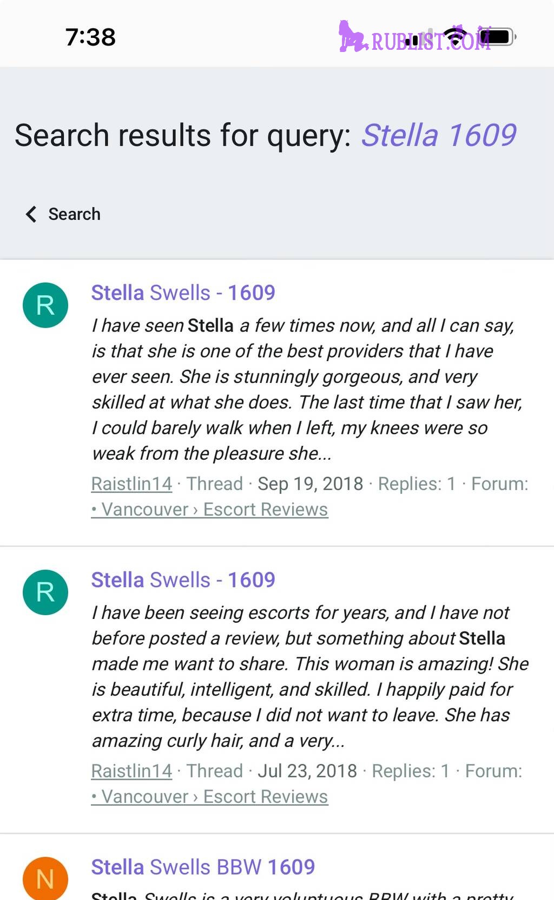554x900 pixels.
Task: Open Raistlin14 profile in Sep 19 result
Action: pos(131,484)
